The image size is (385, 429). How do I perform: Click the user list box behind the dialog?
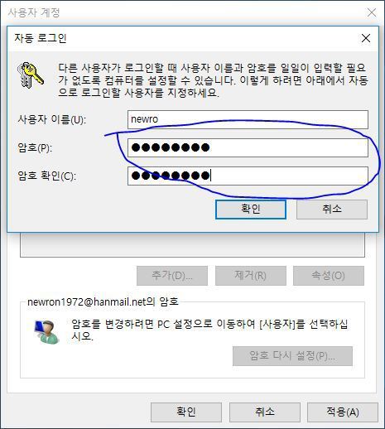[x=192, y=244]
